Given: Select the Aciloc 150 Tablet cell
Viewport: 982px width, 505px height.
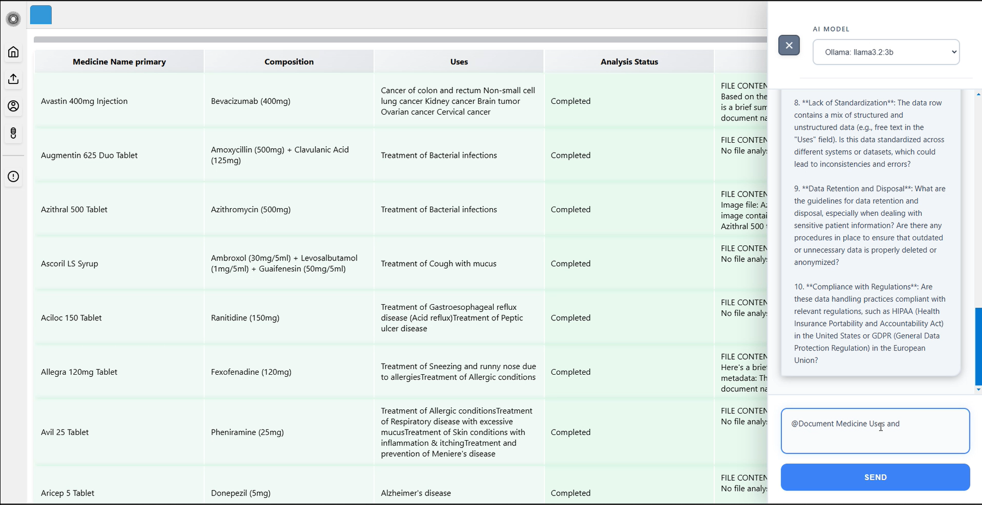Looking at the screenshot, I should tap(119, 318).
